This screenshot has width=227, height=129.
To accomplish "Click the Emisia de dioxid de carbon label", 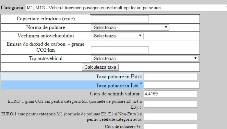I will pos(46,47).
